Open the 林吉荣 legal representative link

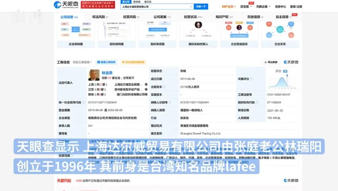click(107, 73)
